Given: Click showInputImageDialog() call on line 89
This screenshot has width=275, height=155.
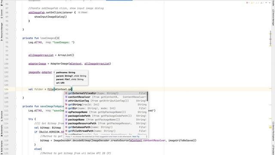Looking at the screenshot, I should (x=51, y=17).
